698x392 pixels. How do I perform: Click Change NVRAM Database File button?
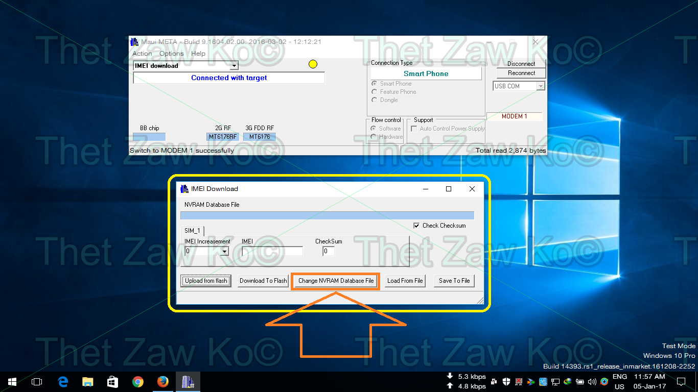point(336,281)
